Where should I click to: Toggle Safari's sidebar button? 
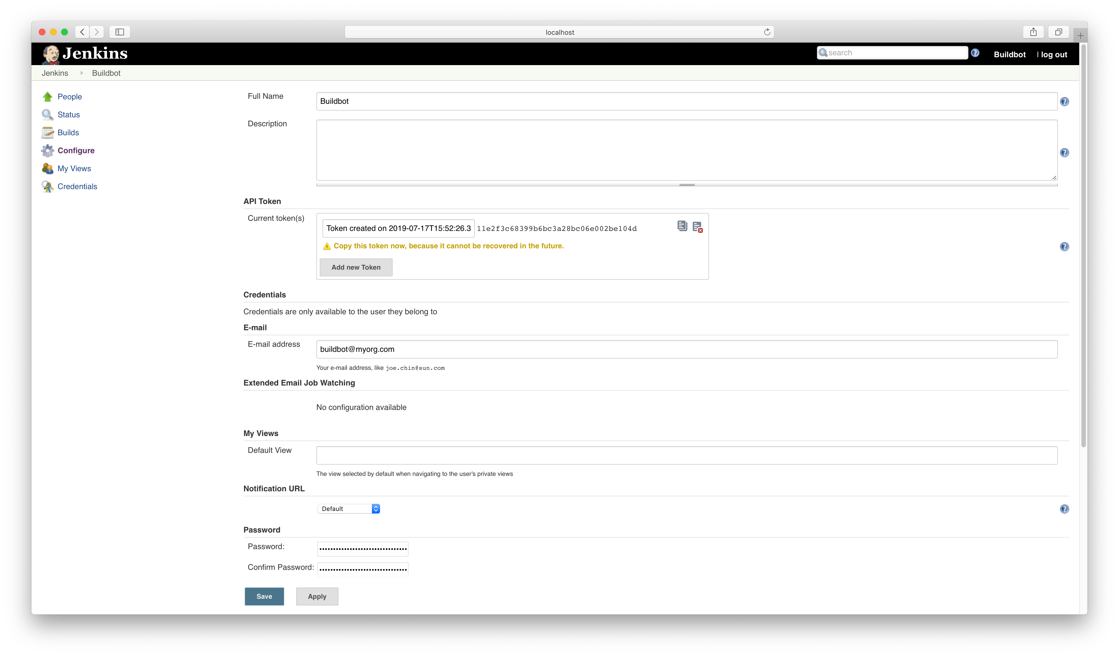119,32
